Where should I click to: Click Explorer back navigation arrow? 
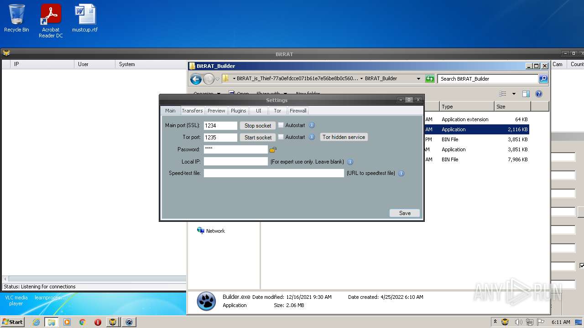pos(196,79)
